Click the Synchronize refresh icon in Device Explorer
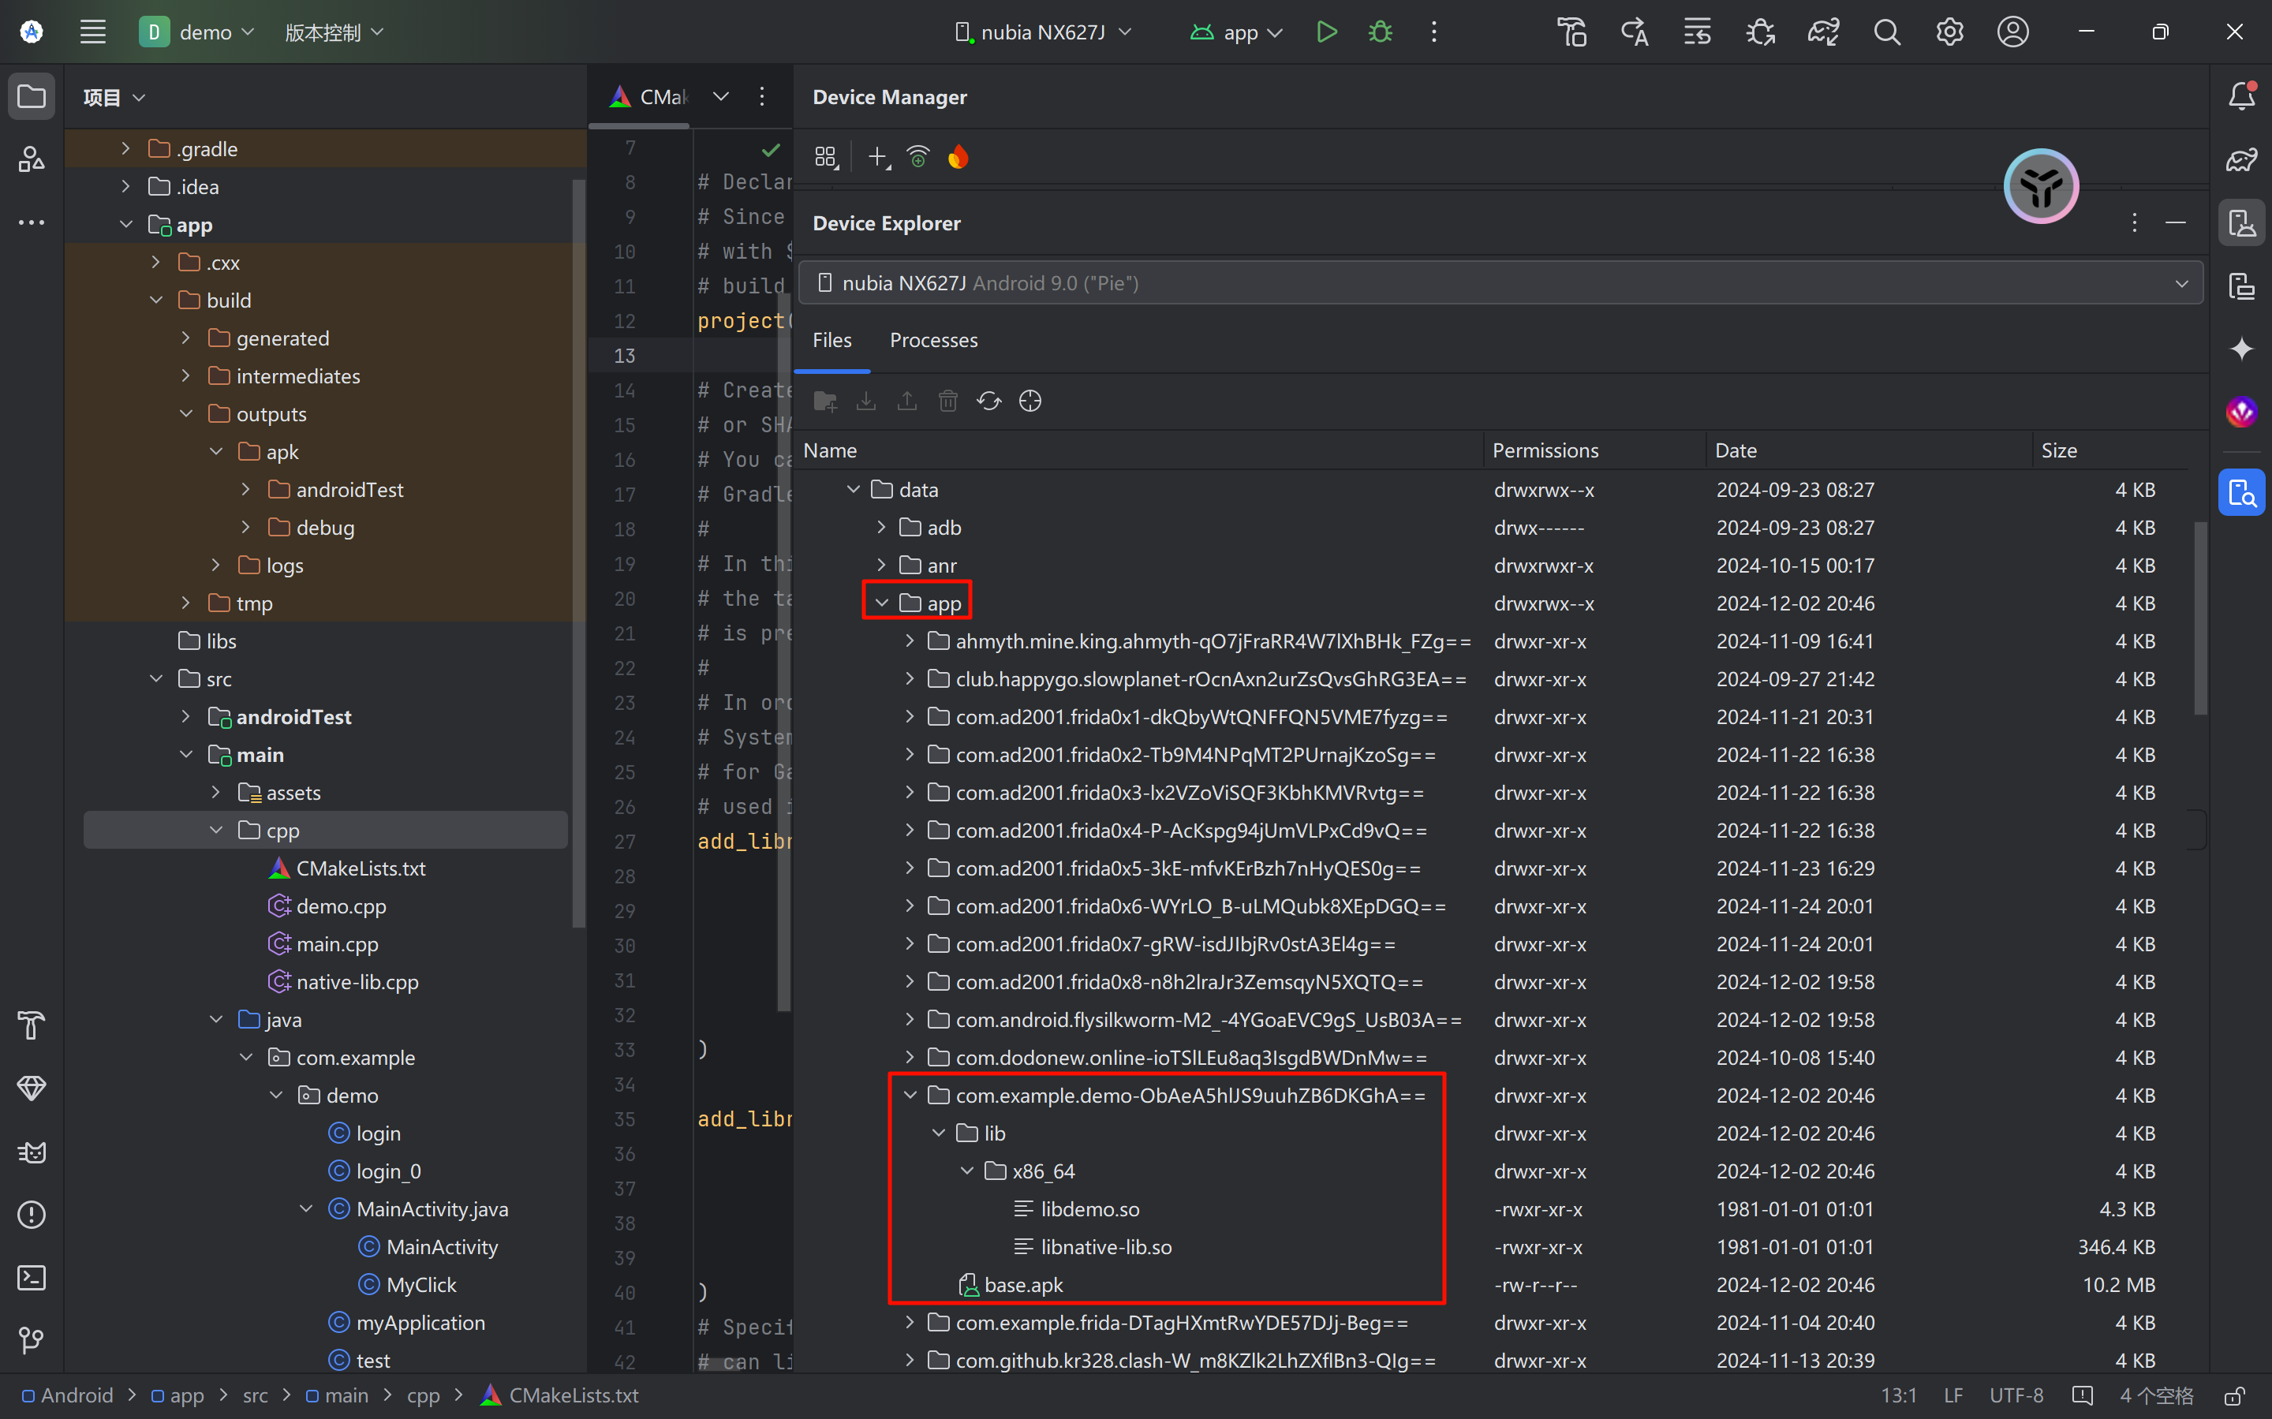This screenshot has height=1419, width=2272. pyautogui.click(x=989, y=401)
